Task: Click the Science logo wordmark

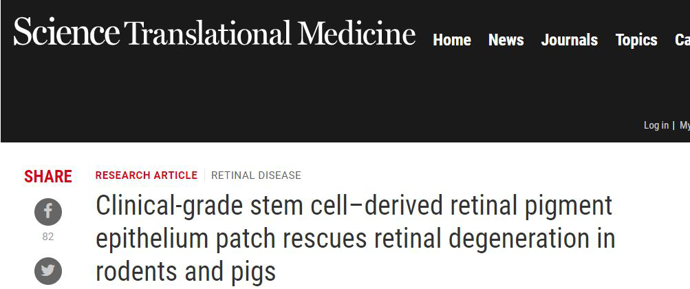Action: tap(67, 32)
